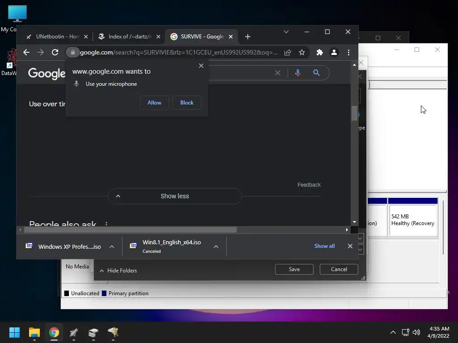
Task: Click the share page icon in address bar
Action: 288,53
